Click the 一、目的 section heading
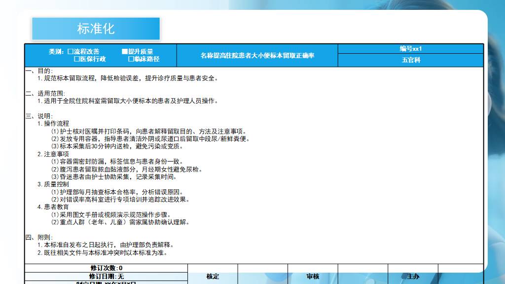The image size is (505, 284). (39, 71)
